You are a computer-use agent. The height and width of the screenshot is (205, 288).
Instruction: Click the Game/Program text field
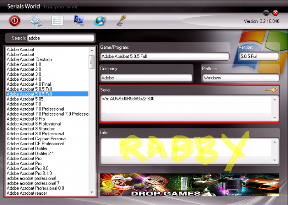165,57
